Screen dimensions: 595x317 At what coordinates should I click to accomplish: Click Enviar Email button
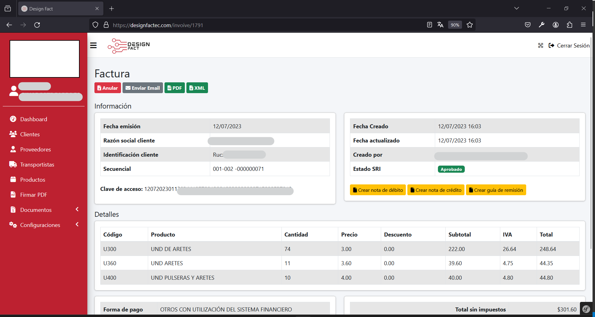[143, 88]
